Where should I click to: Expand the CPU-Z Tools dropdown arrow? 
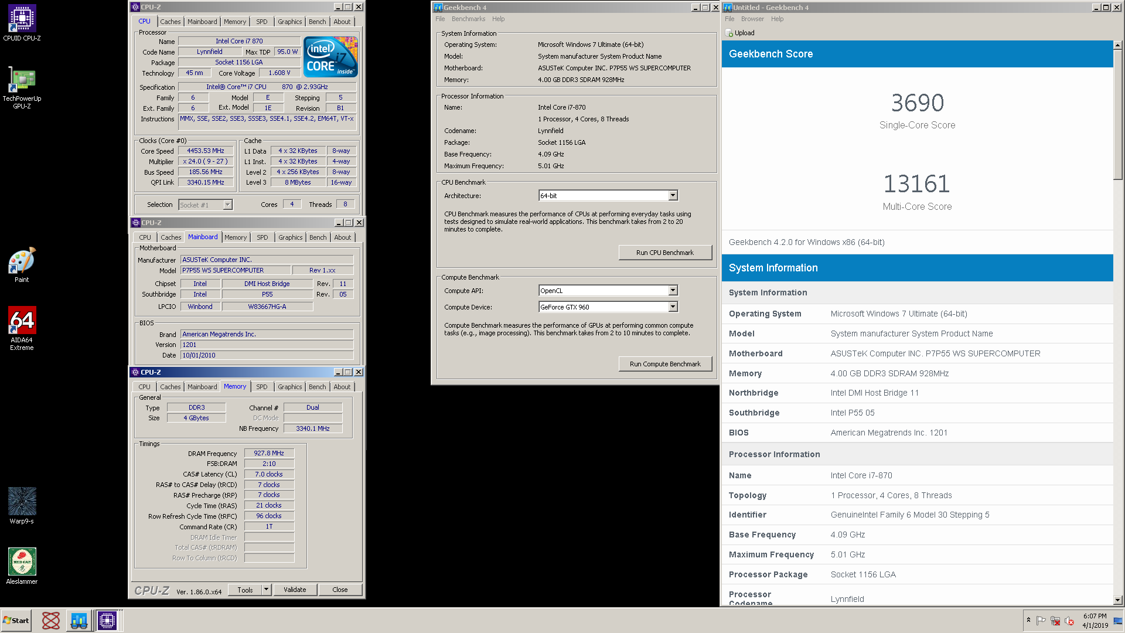(266, 590)
